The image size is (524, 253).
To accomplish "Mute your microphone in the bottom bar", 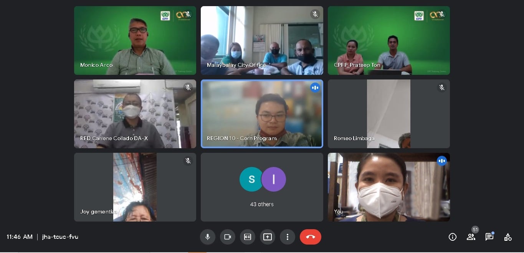I will pyautogui.click(x=208, y=237).
